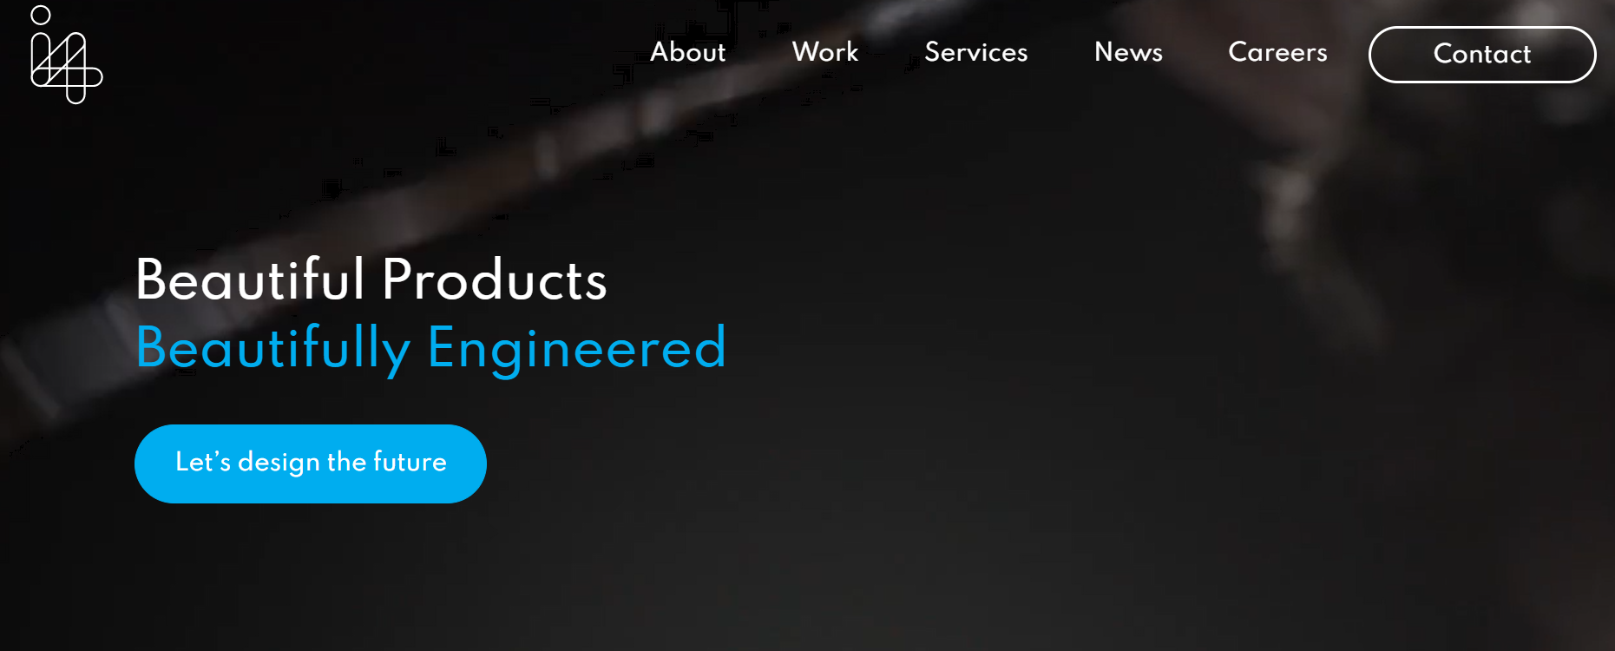Visit the Careers page
1615x651 pixels.
click(x=1277, y=52)
